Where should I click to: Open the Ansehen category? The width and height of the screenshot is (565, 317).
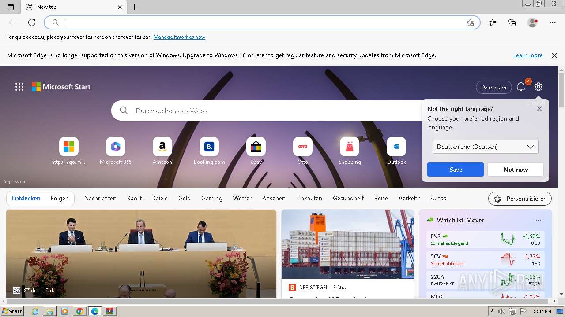(274, 199)
